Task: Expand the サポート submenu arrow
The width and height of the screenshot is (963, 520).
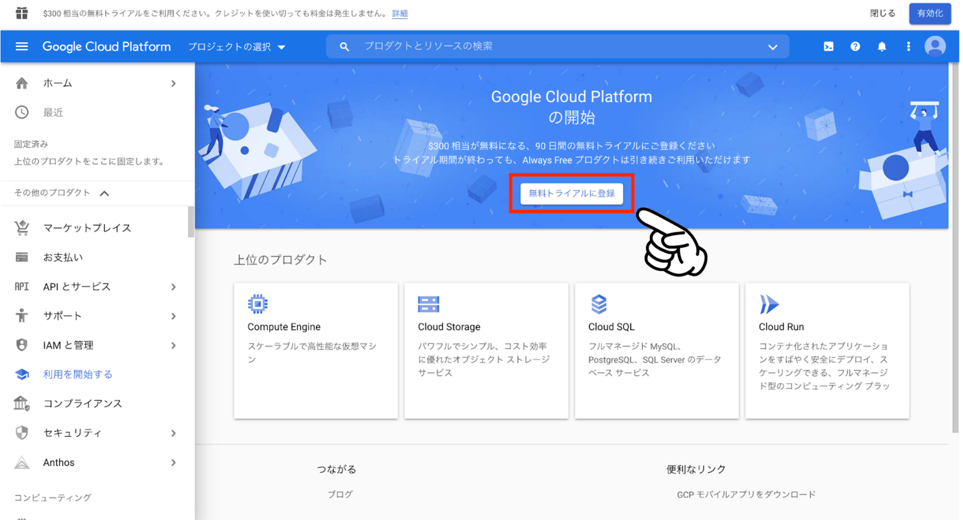Action: click(x=174, y=316)
